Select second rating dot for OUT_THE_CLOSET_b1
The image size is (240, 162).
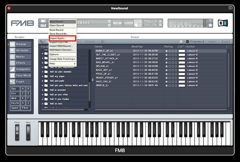[169, 55]
